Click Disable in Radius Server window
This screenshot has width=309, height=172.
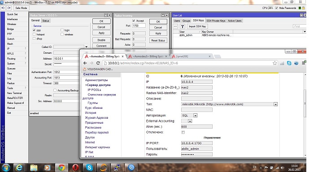pos(101,40)
